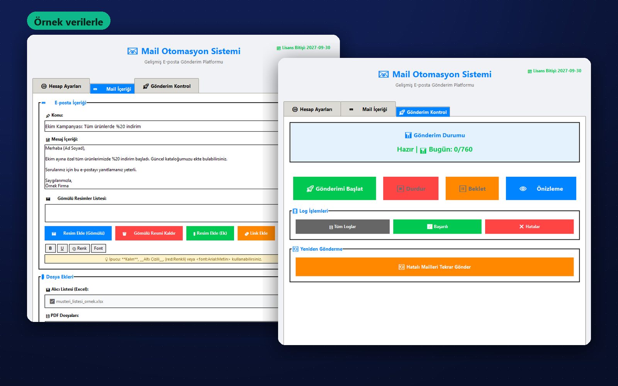
Task: Click the Dosya Ekleri section label
Action: pos(59,277)
